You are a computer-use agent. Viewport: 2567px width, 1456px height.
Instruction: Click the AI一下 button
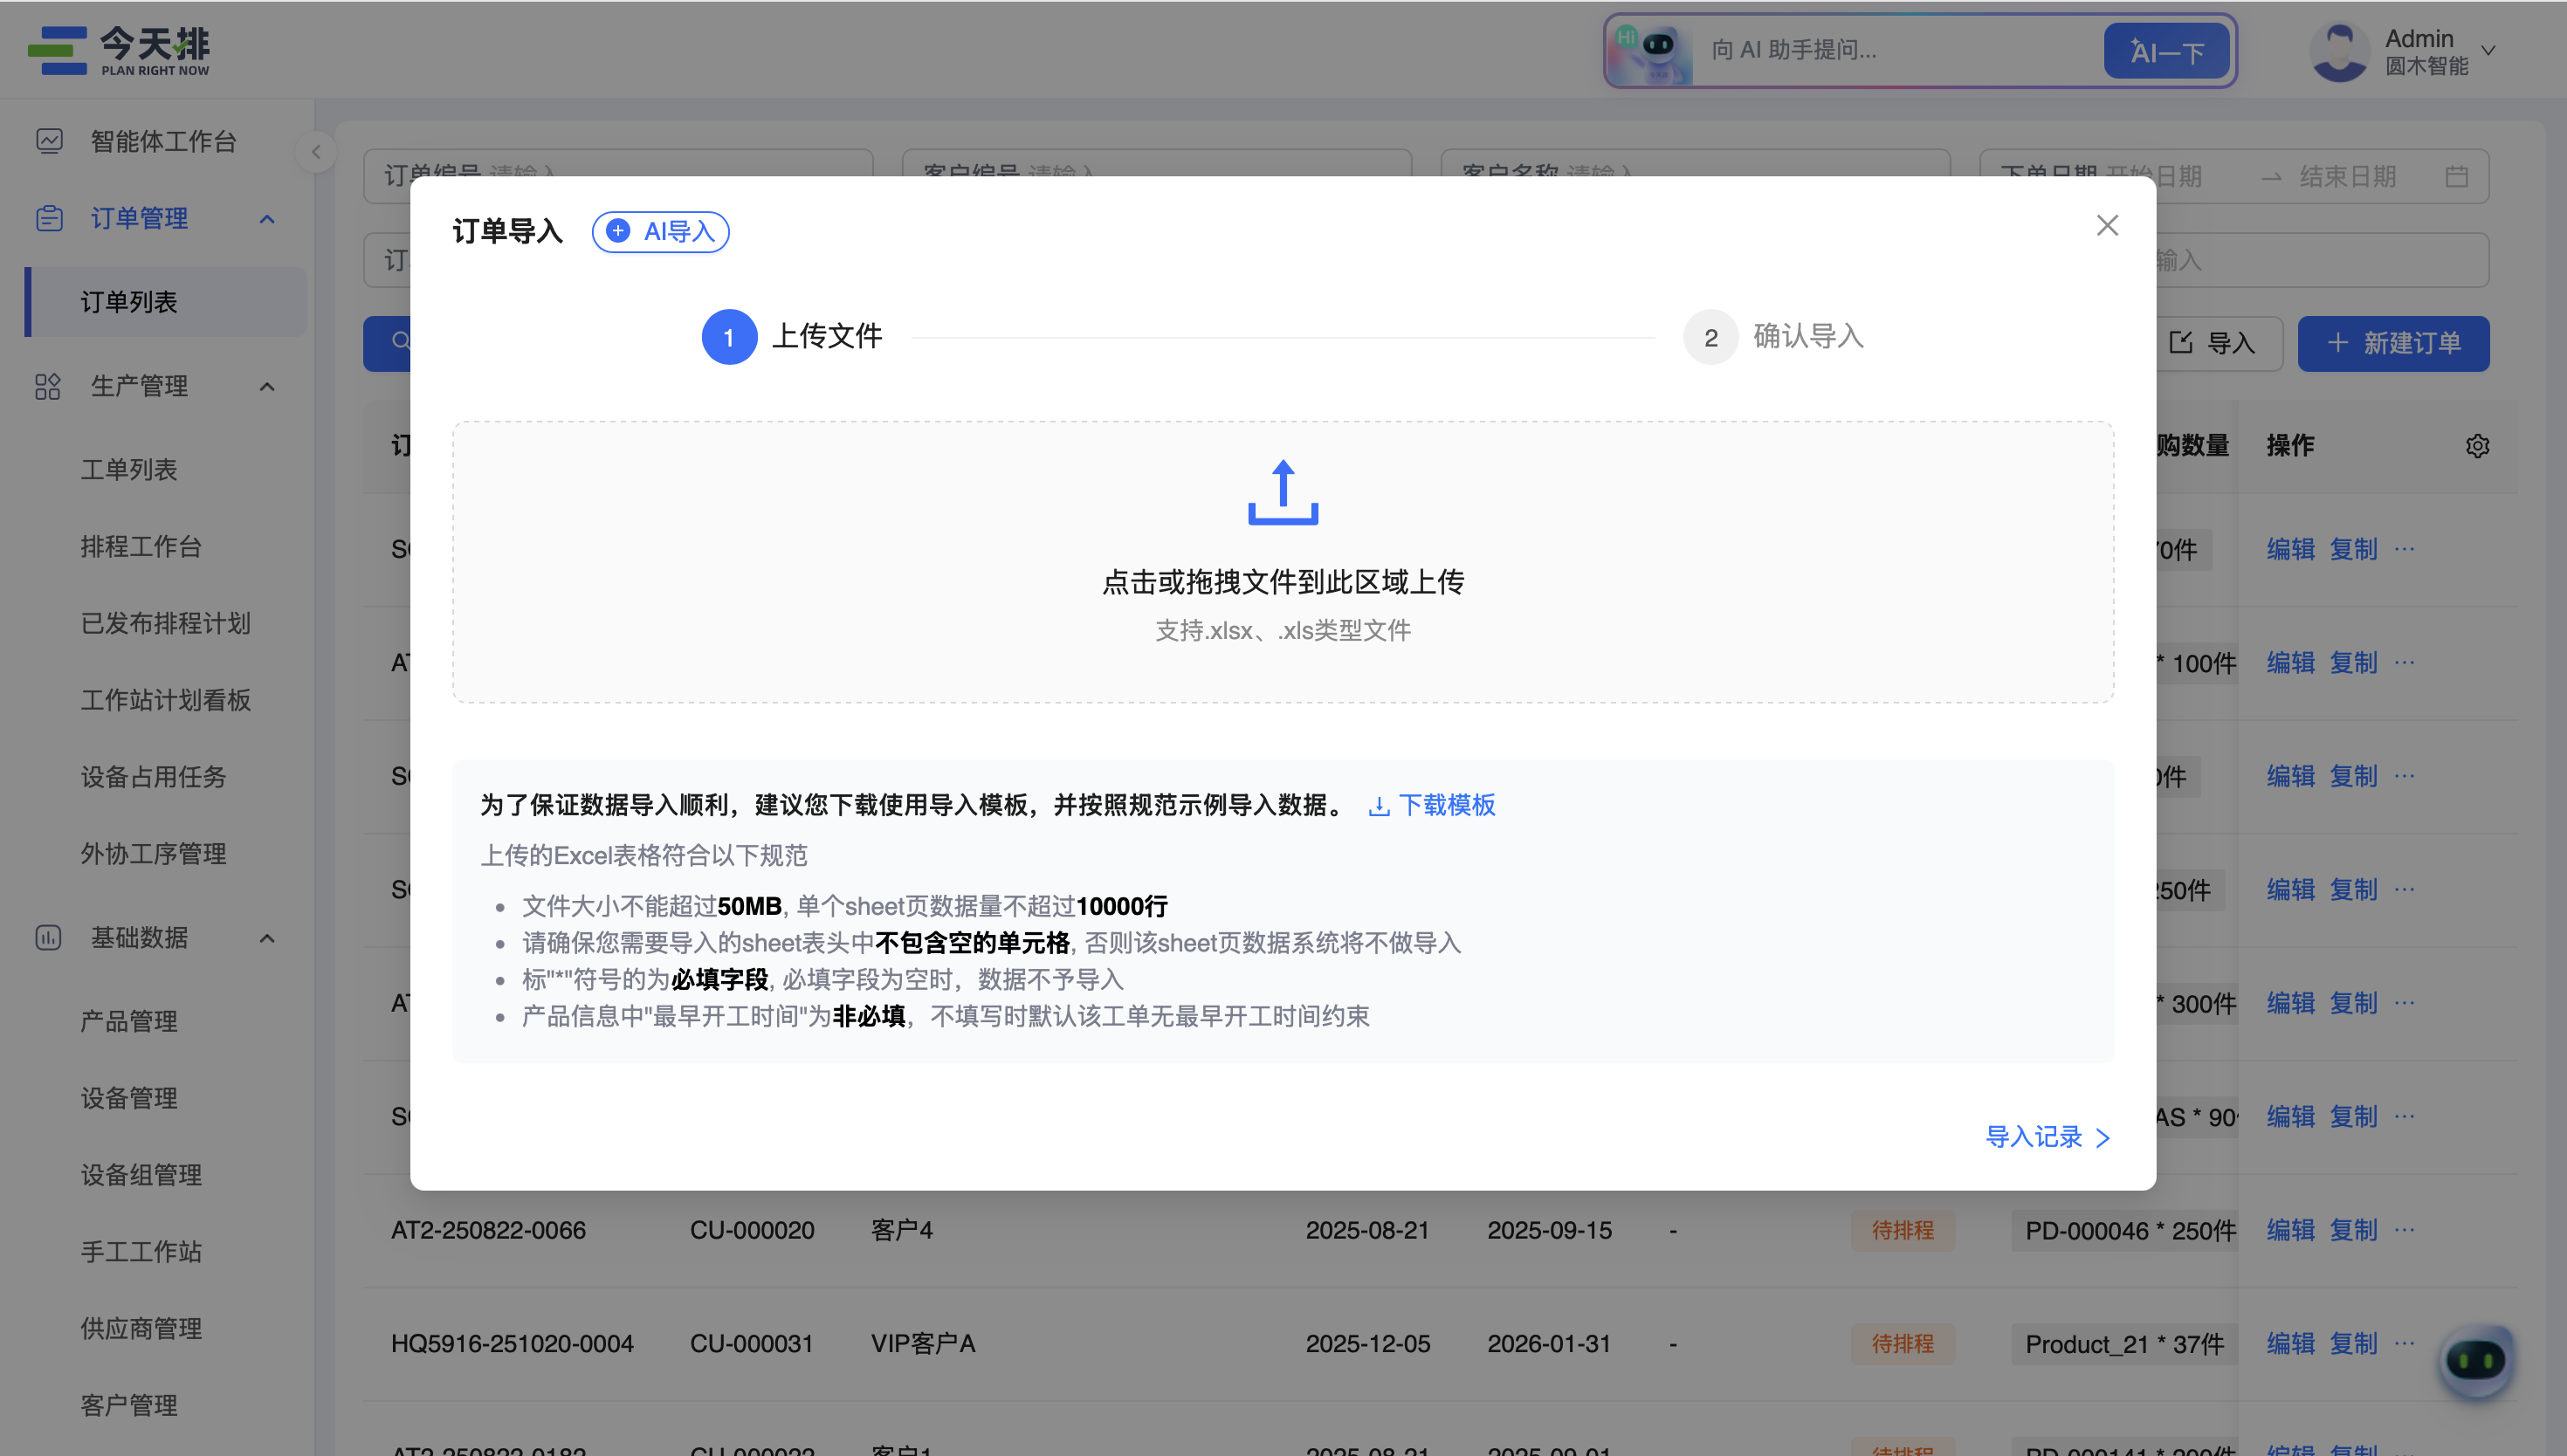pyautogui.click(x=2166, y=51)
